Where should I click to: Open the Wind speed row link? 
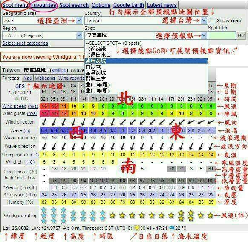14,106
